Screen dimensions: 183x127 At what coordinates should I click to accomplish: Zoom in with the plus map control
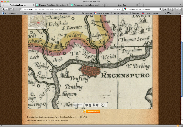coord(77,105)
